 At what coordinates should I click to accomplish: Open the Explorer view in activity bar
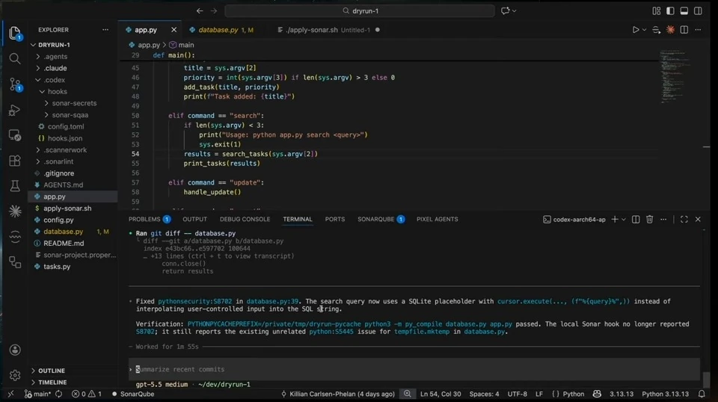[15, 33]
